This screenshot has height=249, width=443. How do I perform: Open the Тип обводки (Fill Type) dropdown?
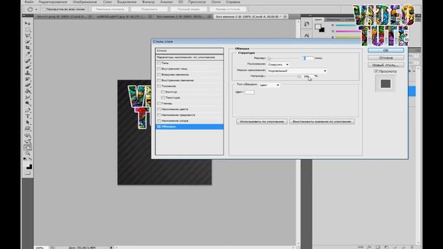coord(269,85)
